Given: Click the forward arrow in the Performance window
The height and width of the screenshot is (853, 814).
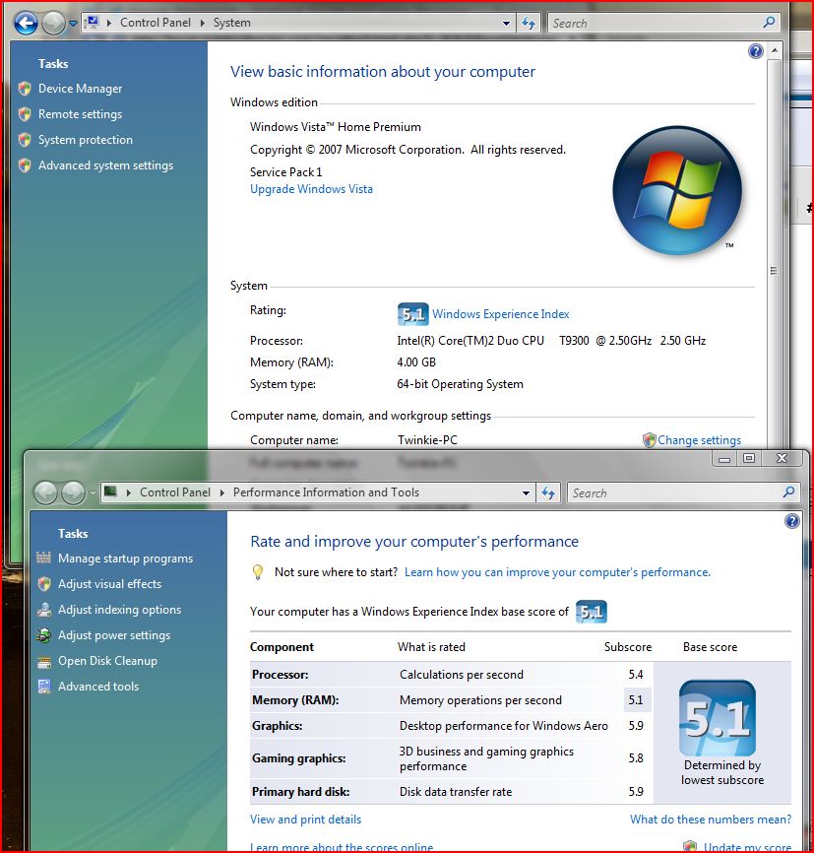Looking at the screenshot, I should (x=74, y=492).
